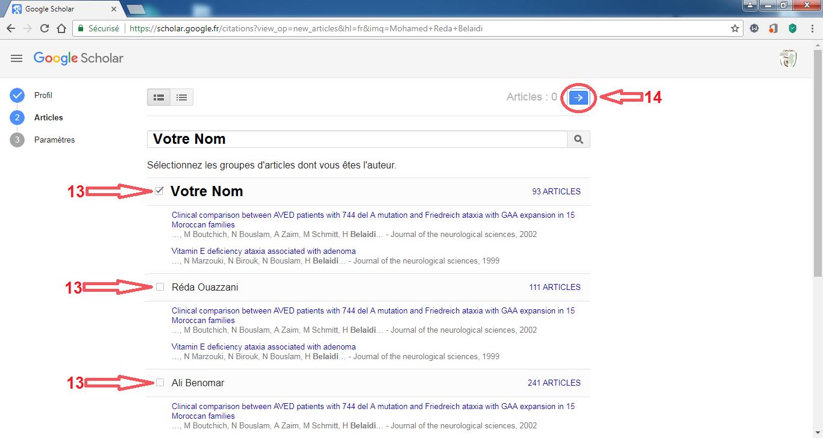Select the Articles step in sidebar

48,117
